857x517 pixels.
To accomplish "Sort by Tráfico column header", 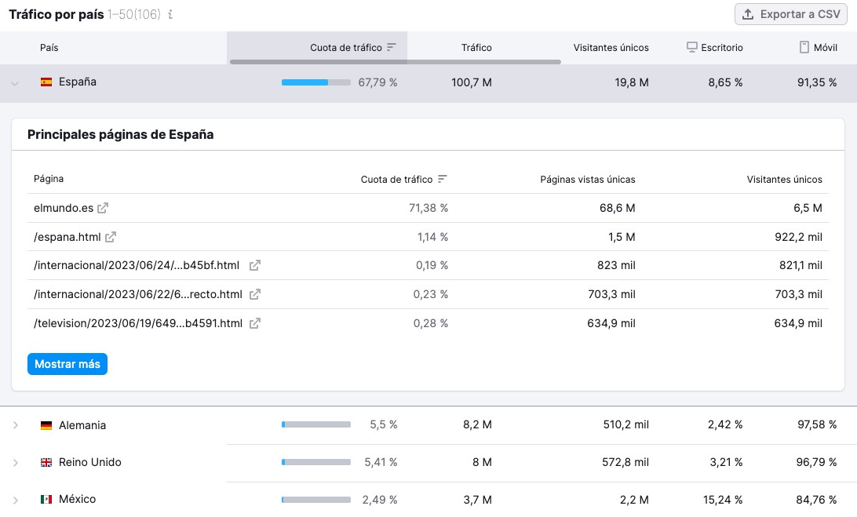I will 476,48.
